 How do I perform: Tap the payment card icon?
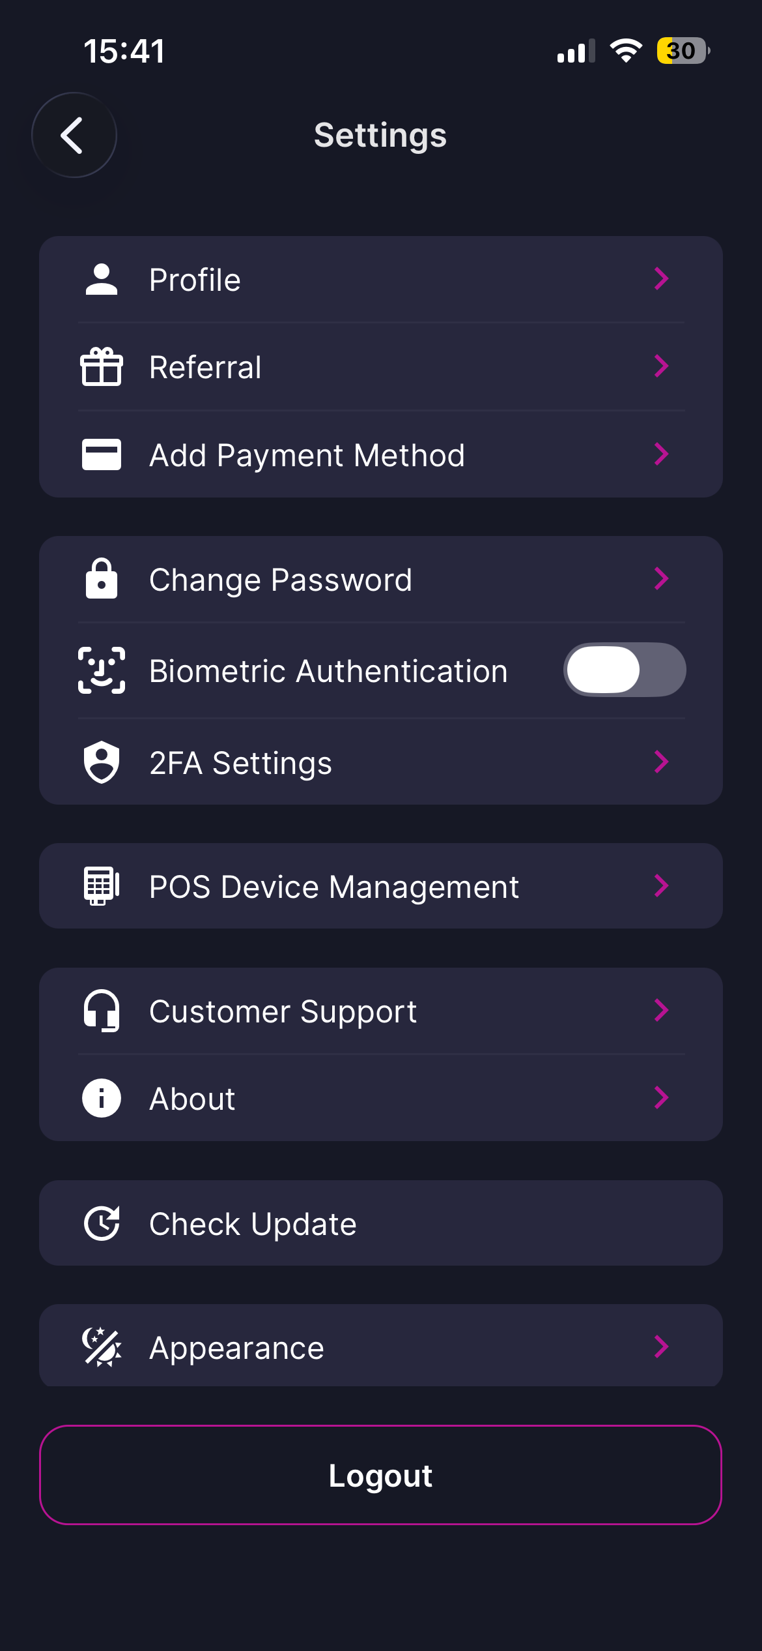click(x=102, y=454)
